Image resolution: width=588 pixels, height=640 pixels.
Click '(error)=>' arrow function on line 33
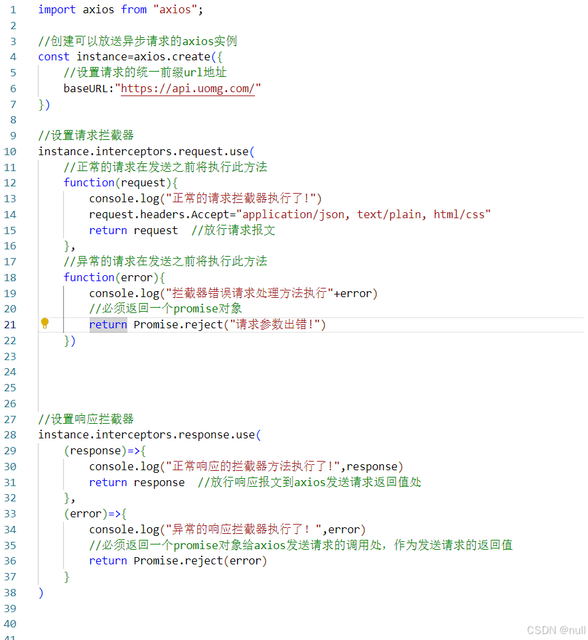[x=92, y=514]
